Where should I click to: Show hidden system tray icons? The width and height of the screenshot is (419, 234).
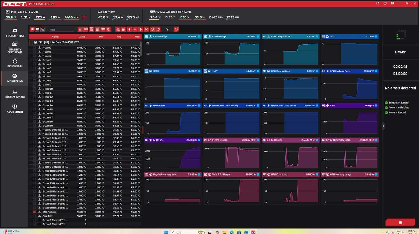point(382,232)
